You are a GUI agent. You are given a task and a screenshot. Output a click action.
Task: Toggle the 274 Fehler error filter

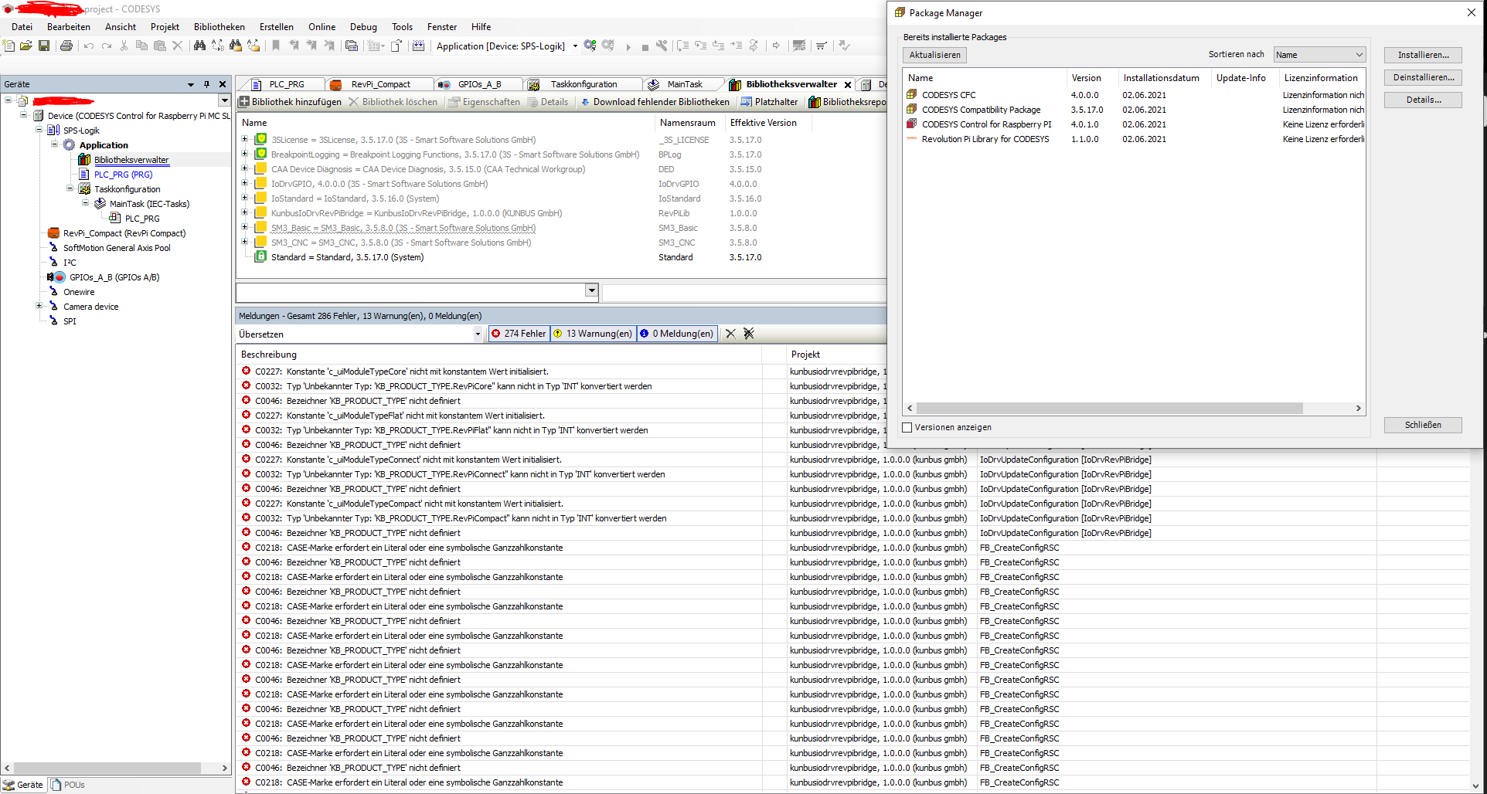[519, 334]
